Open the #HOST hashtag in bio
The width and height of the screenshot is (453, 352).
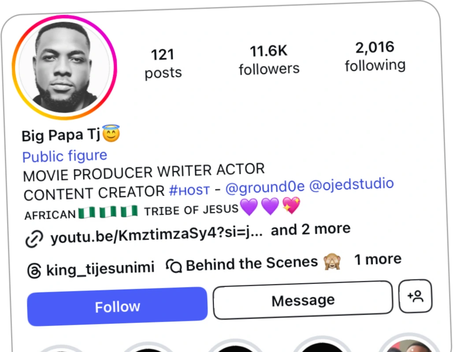(x=189, y=190)
